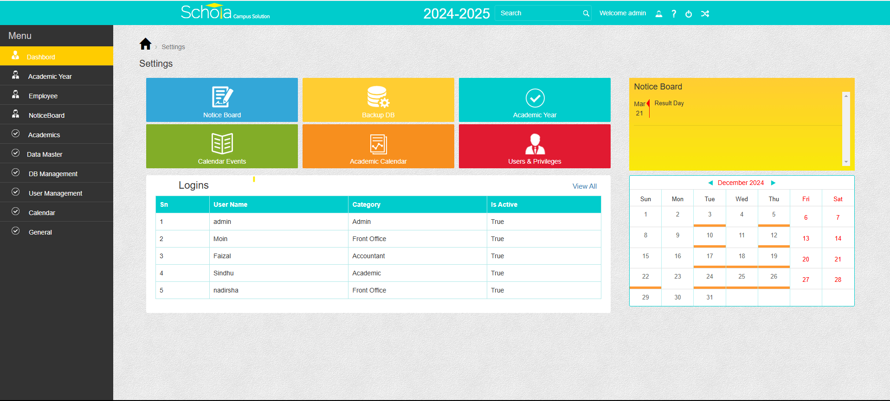Open the Backup DB tile

tap(378, 100)
